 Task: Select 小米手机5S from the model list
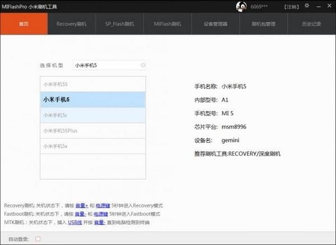[93, 84]
